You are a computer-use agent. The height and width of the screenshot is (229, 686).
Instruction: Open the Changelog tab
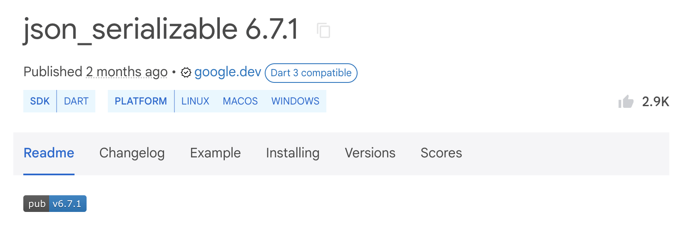click(132, 153)
